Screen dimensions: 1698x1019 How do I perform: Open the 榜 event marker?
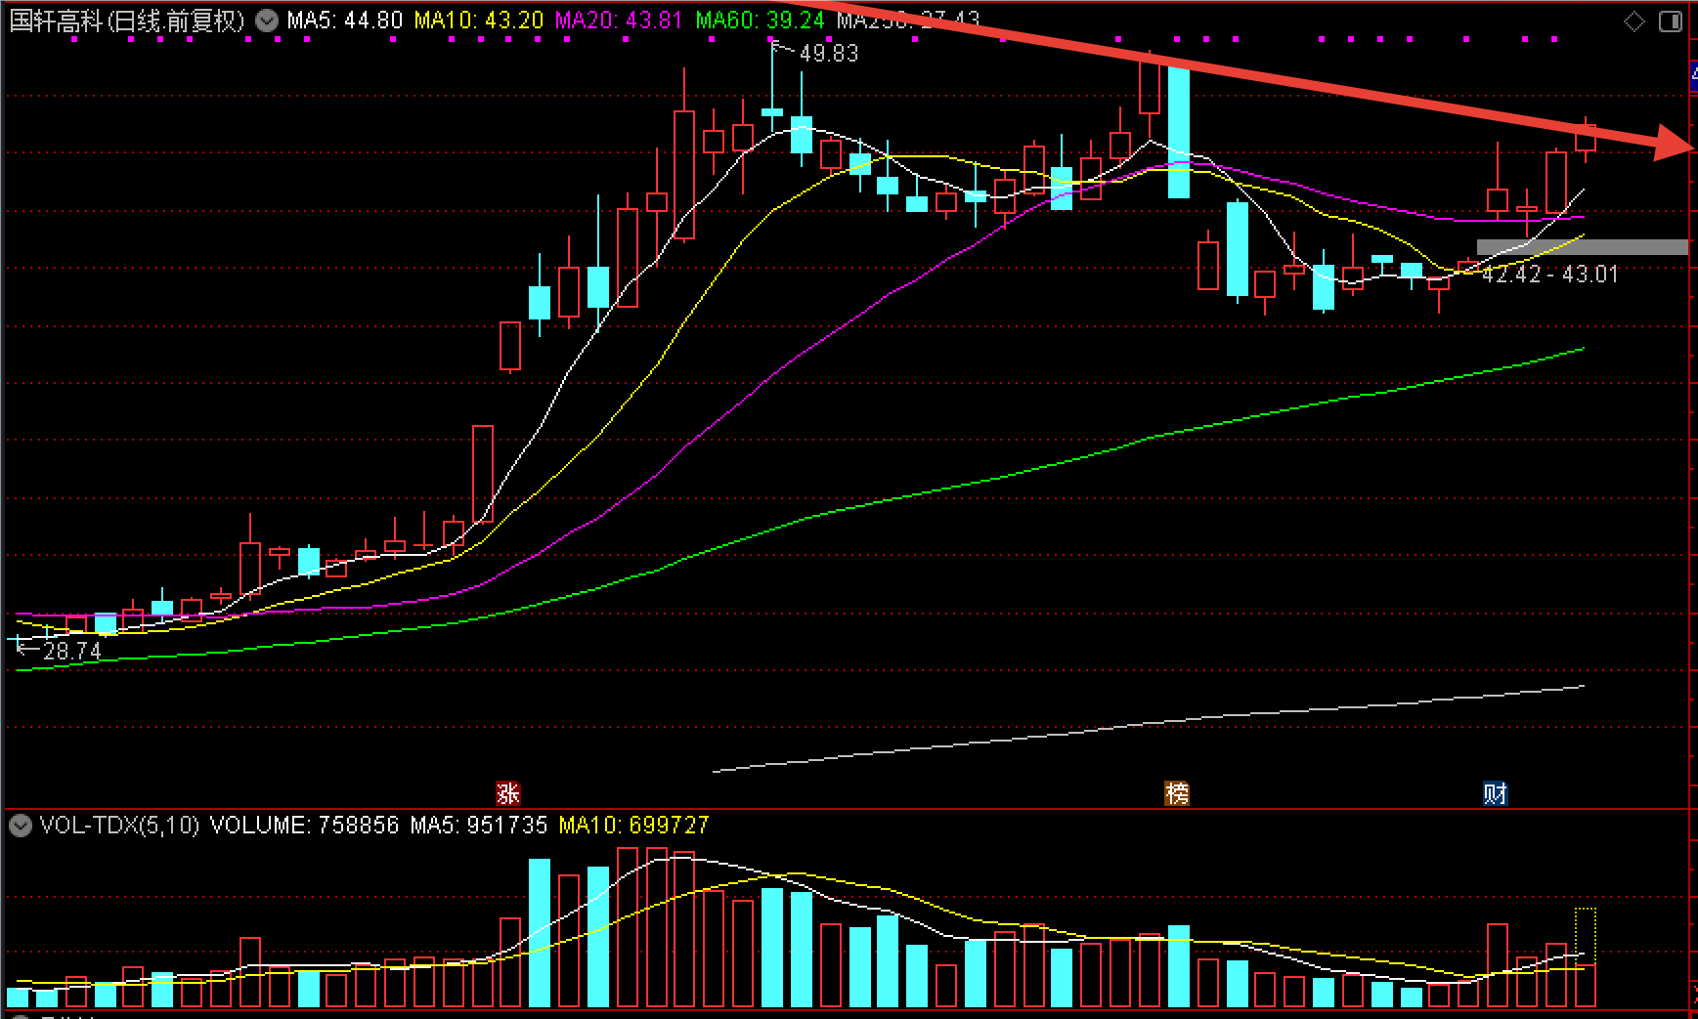click(x=1177, y=793)
